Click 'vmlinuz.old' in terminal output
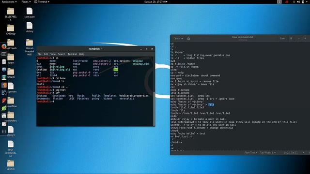 140,64
